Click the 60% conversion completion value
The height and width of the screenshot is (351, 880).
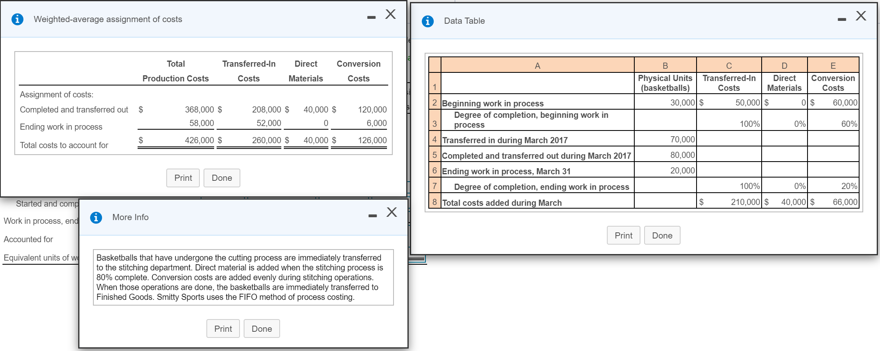coord(849,124)
